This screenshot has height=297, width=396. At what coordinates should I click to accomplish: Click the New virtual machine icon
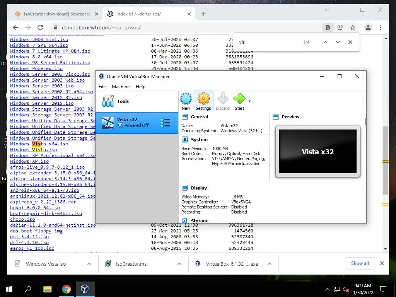click(186, 101)
